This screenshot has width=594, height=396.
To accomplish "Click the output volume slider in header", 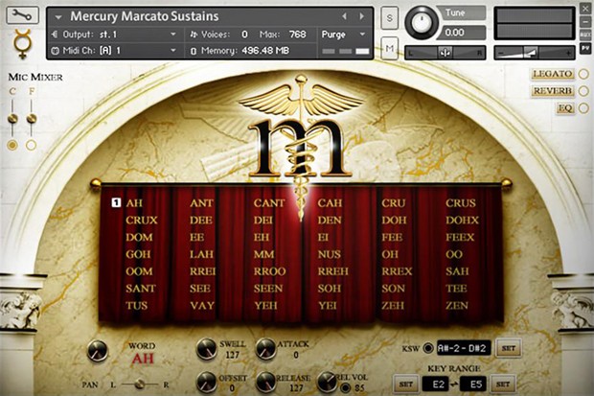I will pyautogui.click(x=535, y=53).
